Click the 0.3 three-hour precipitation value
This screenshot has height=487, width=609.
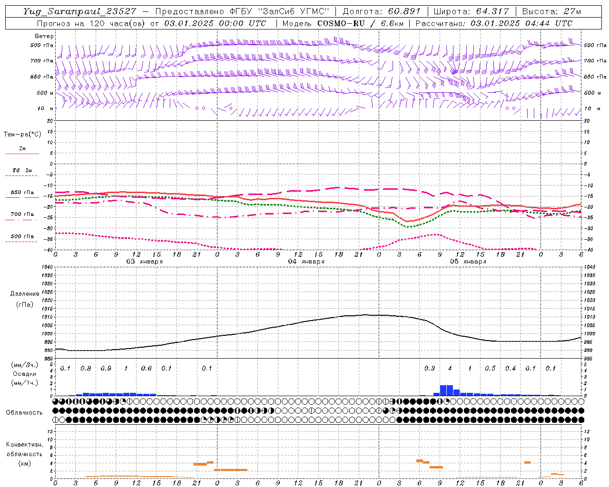click(x=429, y=369)
